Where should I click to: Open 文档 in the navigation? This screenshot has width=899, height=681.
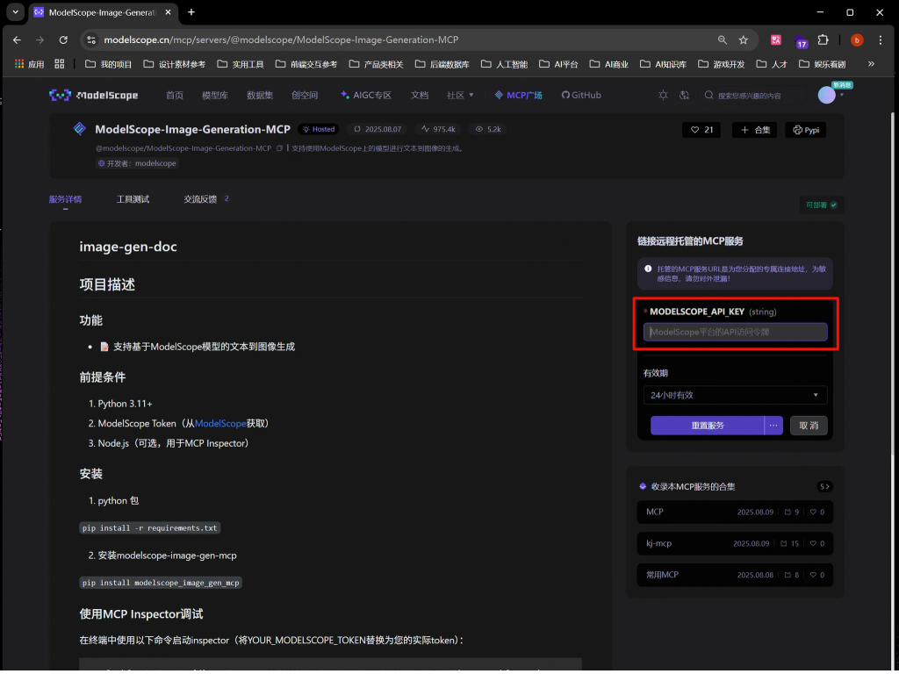[x=420, y=95]
